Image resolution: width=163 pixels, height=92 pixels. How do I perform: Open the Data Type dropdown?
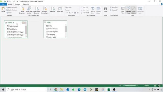pos(69,7)
